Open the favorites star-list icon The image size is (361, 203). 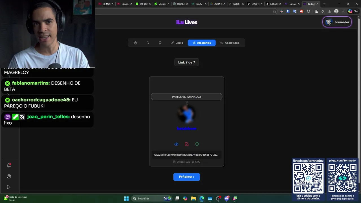(x=323, y=11)
